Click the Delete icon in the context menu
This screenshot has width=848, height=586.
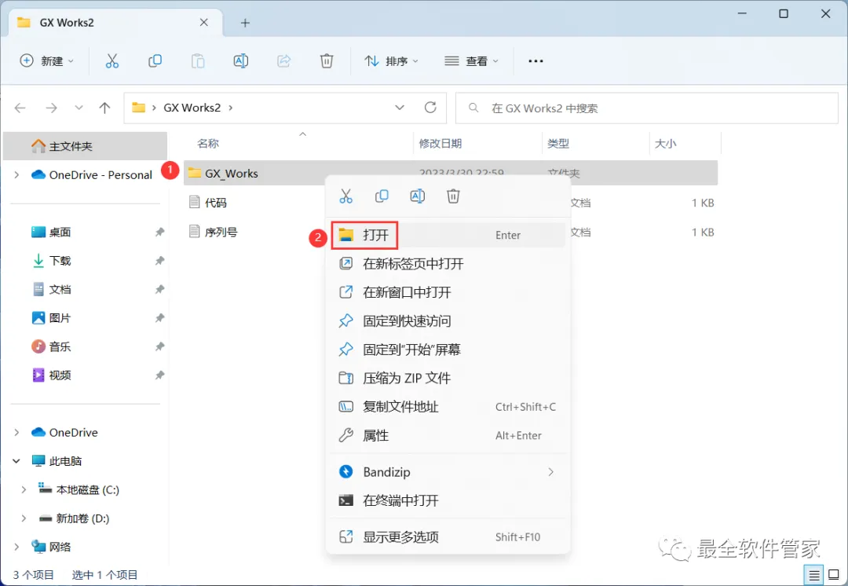click(x=453, y=196)
